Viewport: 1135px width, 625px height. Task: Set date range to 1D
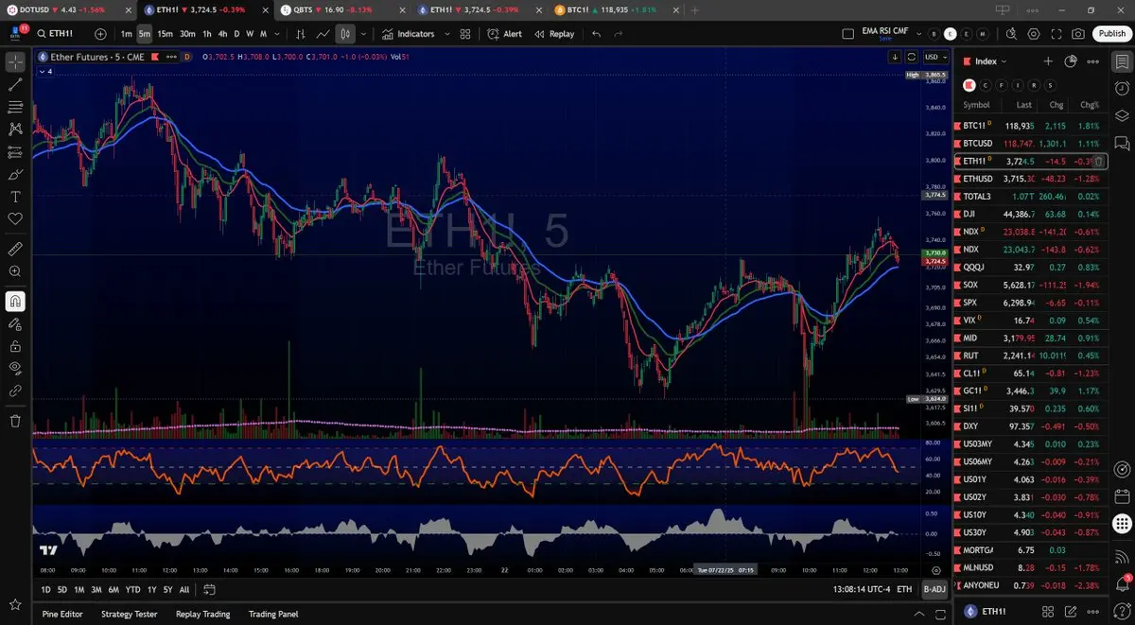tap(46, 589)
